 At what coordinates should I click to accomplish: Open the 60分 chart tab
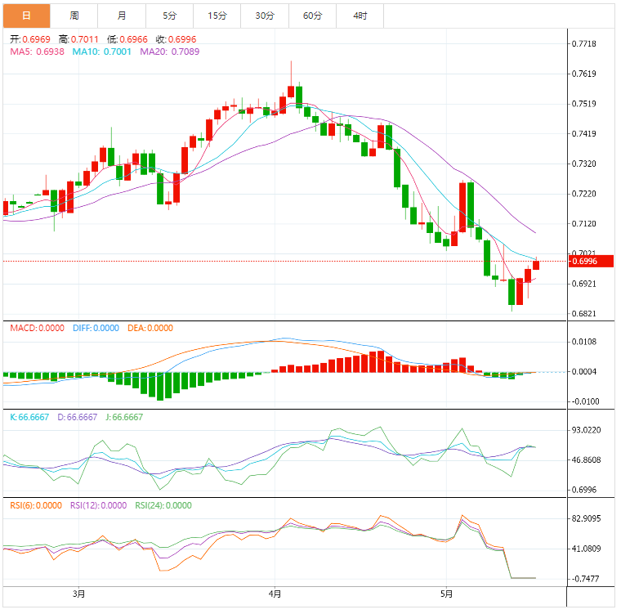click(312, 16)
